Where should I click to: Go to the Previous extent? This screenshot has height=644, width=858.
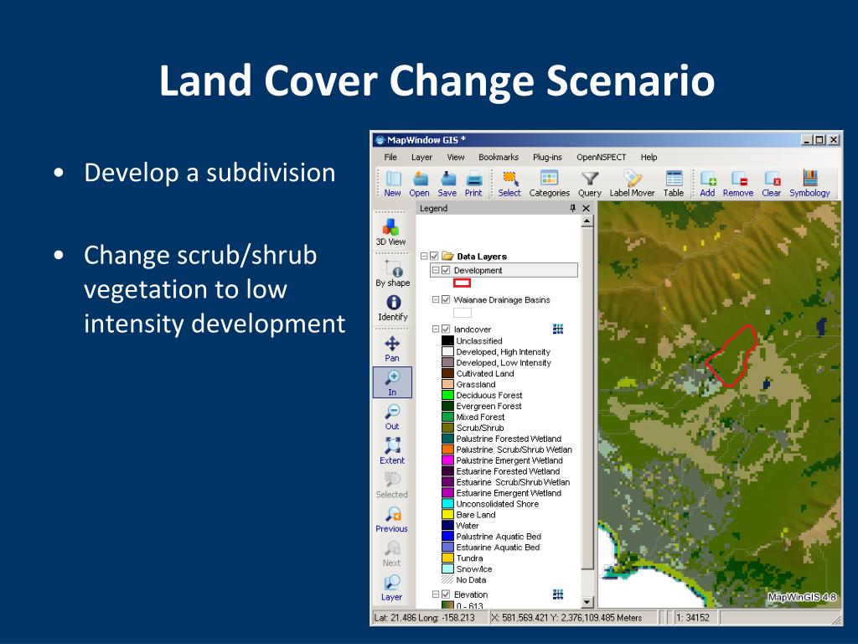pyautogui.click(x=392, y=519)
